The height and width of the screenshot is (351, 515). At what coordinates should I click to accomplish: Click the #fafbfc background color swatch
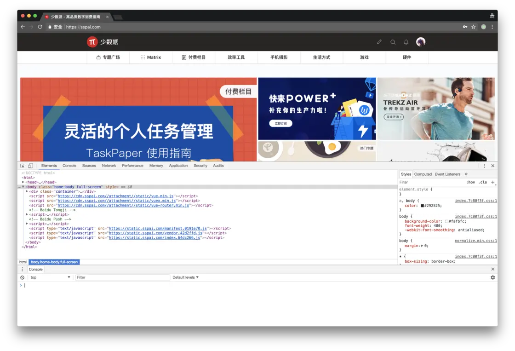[x=446, y=222]
